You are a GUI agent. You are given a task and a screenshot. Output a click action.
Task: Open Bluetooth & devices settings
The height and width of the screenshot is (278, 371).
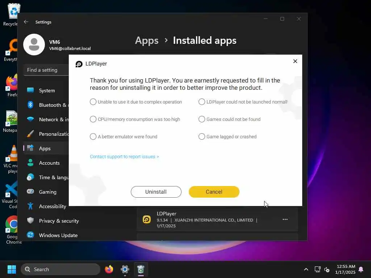(46, 105)
